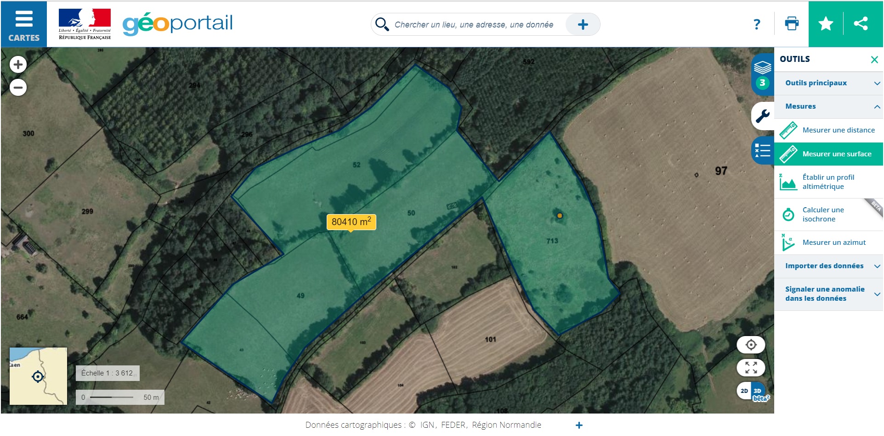Image resolution: width=884 pixels, height=436 pixels.
Task: Close the OUTILS panel
Action: click(874, 60)
